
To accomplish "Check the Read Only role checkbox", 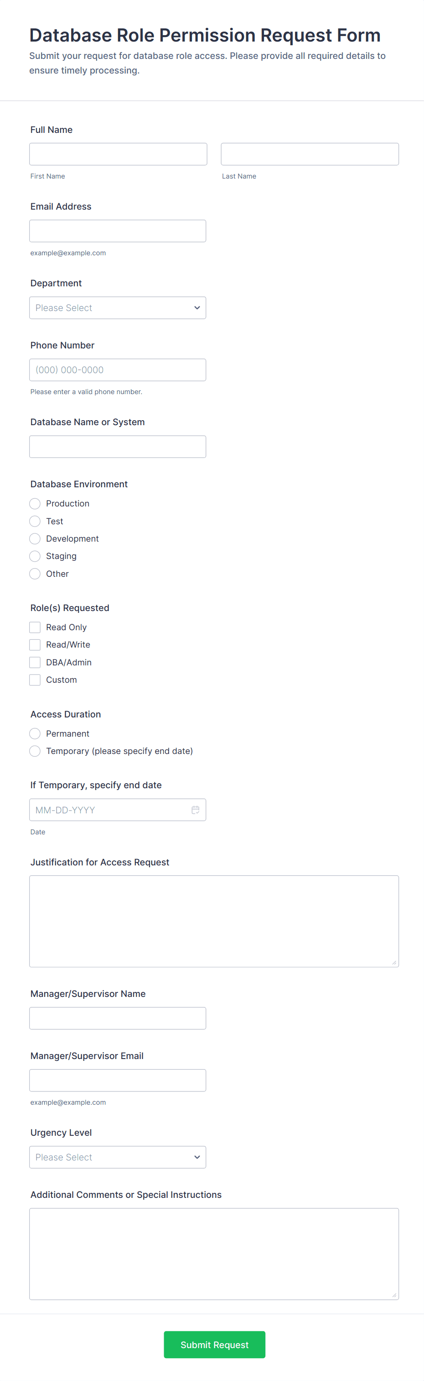I will click(x=35, y=627).
